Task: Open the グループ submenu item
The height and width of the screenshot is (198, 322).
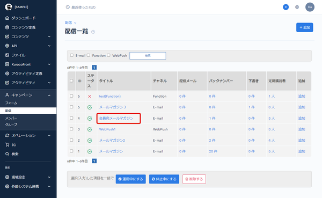Action: tap(11, 124)
